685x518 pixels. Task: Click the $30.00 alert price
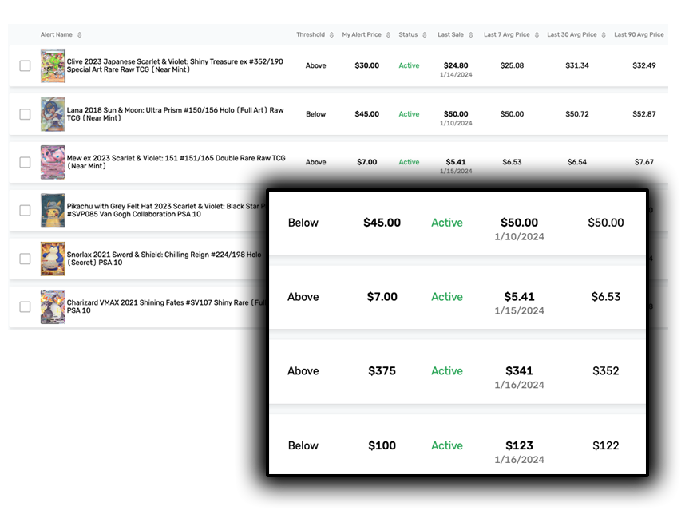(367, 65)
